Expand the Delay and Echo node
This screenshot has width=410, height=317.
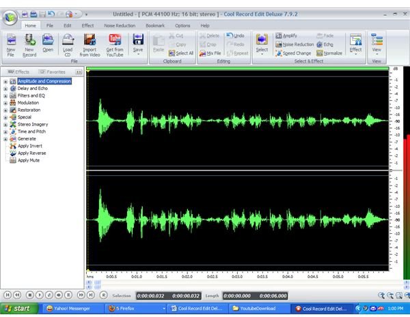[x=5, y=89]
